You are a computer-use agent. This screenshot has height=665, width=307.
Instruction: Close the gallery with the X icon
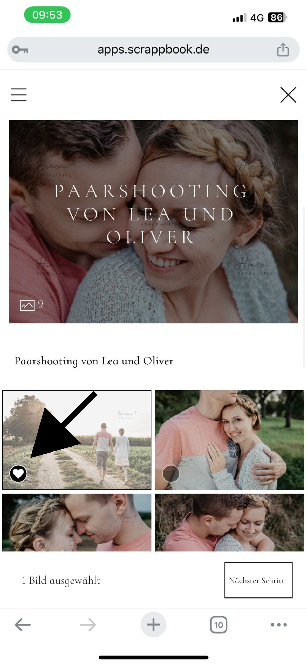tap(288, 95)
